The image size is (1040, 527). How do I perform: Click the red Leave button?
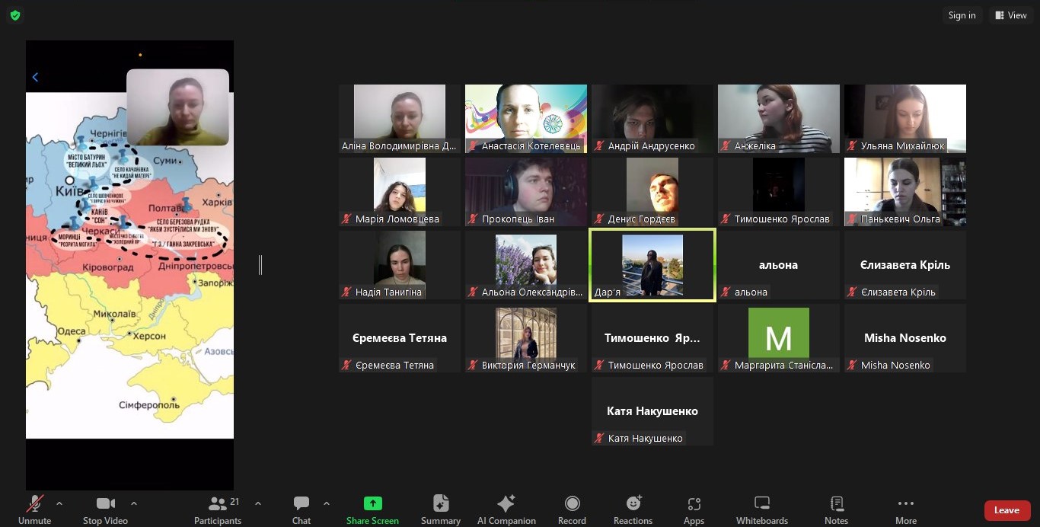tap(1007, 510)
